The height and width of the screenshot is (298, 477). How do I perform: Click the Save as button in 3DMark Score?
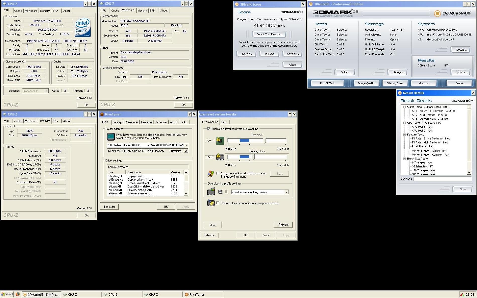(x=293, y=54)
